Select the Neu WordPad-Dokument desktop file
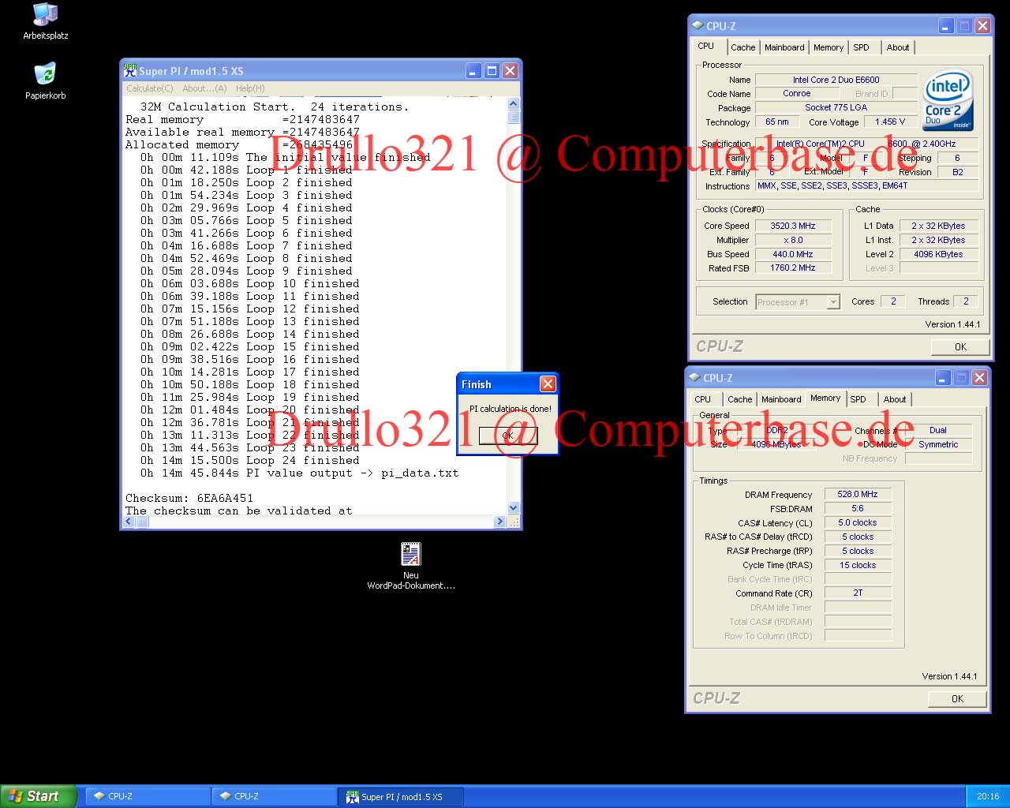This screenshot has height=808, width=1010. (410, 566)
